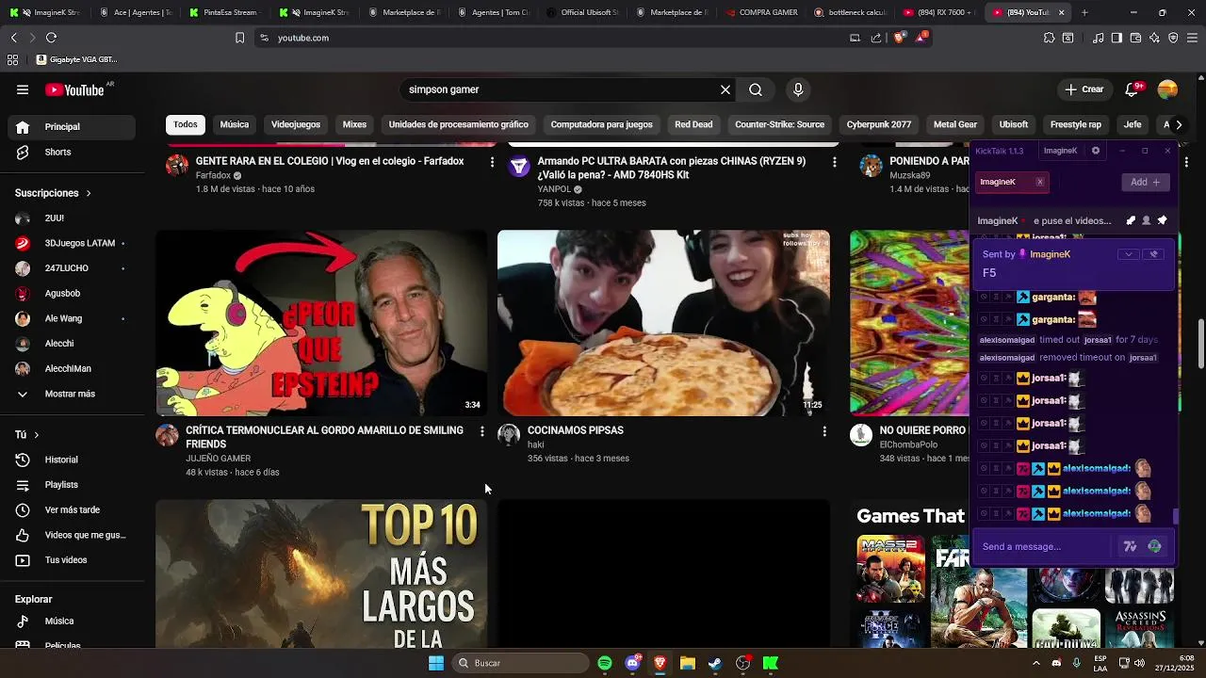Image resolution: width=1206 pixels, height=678 pixels.
Task: Click the Crear button
Action: tap(1084, 89)
